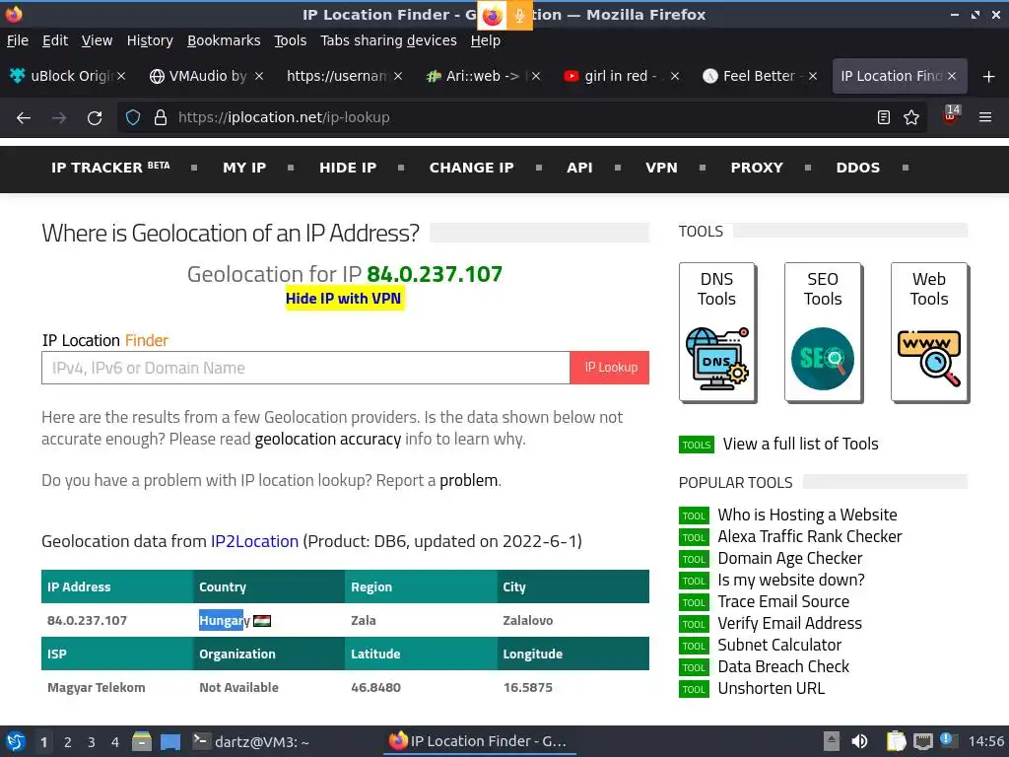Open Domain Age Checker tool
Screen dimensions: 1009x757
789,559
